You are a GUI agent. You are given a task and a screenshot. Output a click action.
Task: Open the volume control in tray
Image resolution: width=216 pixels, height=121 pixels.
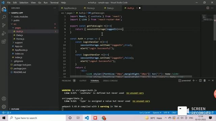[182, 118]
